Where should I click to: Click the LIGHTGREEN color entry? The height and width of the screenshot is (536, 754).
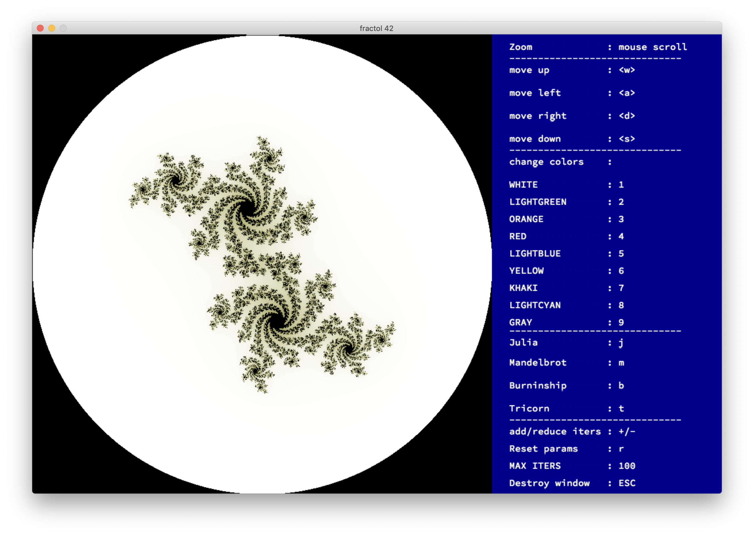tap(538, 202)
